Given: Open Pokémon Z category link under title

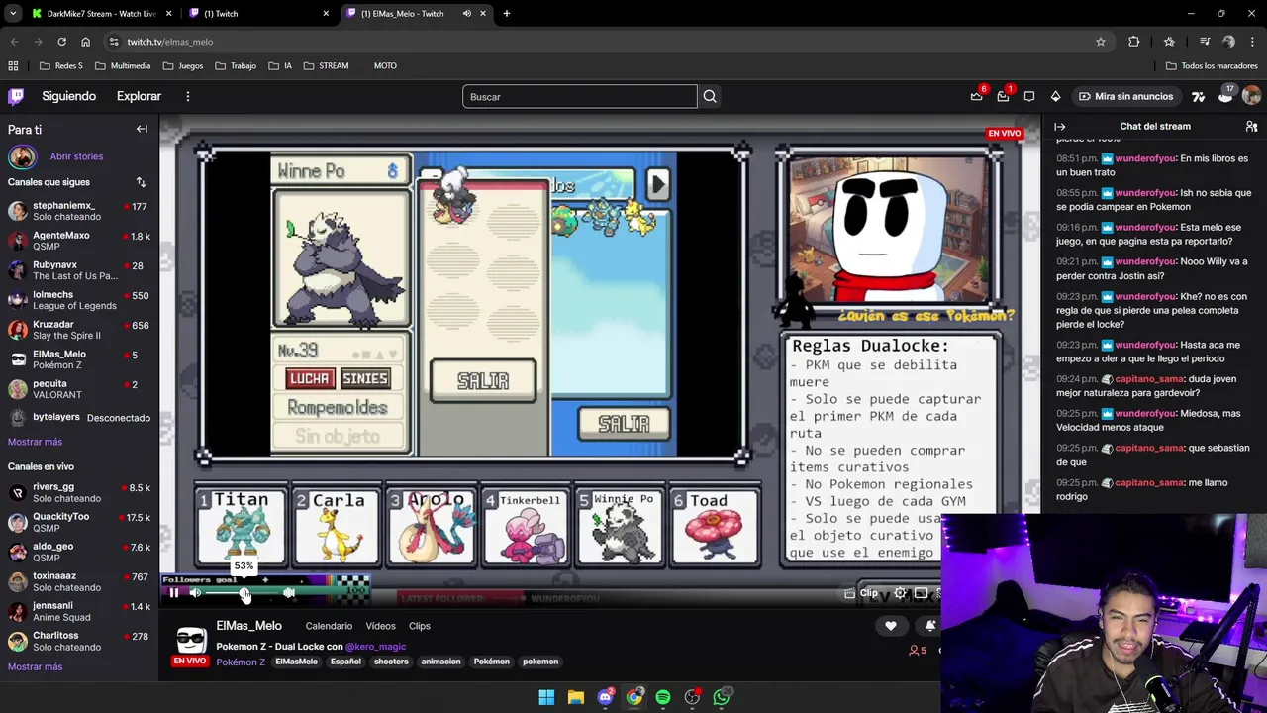Looking at the screenshot, I should [x=241, y=662].
